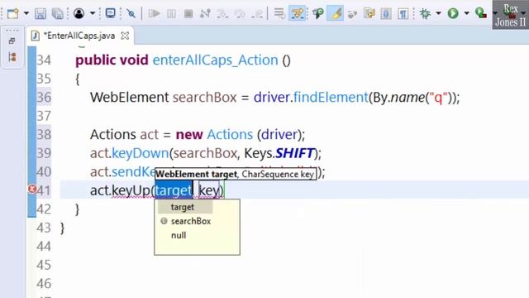Screen dimensions: 529x298
Task: Click the restore view icon in left sidebar
Action: pyautogui.click(x=12, y=41)
